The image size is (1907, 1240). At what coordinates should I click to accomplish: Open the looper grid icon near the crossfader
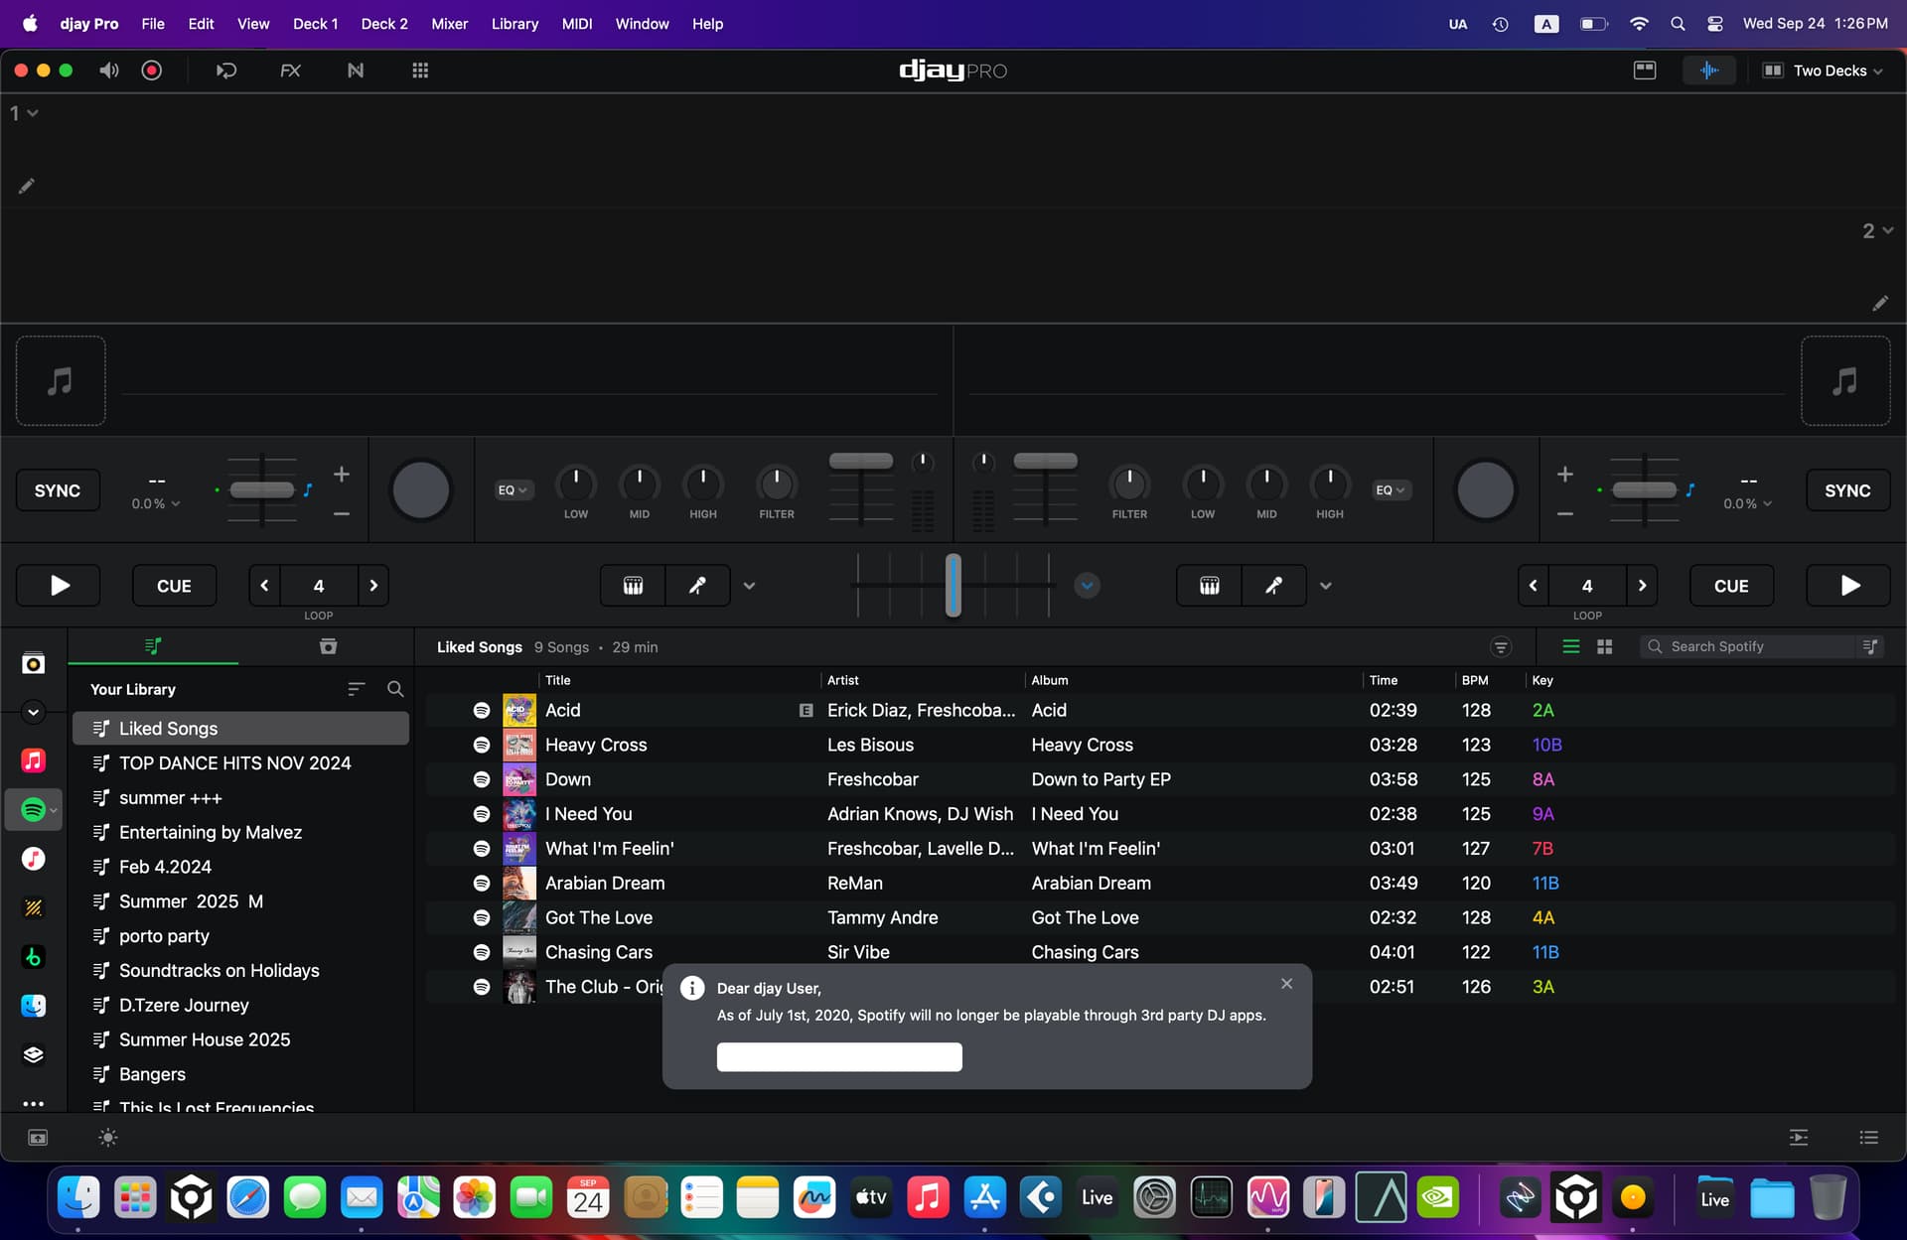[x=632, y=585]
